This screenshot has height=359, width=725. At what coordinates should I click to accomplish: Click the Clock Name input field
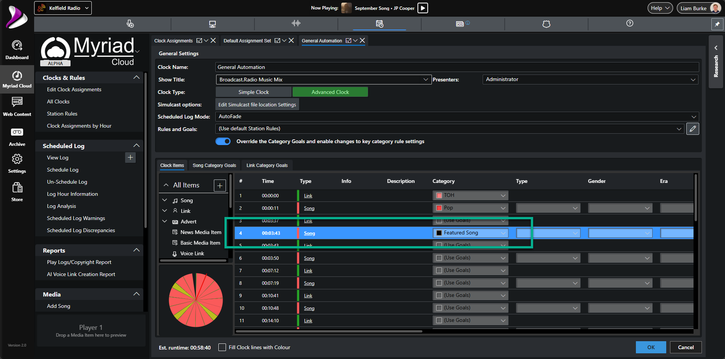457,67
